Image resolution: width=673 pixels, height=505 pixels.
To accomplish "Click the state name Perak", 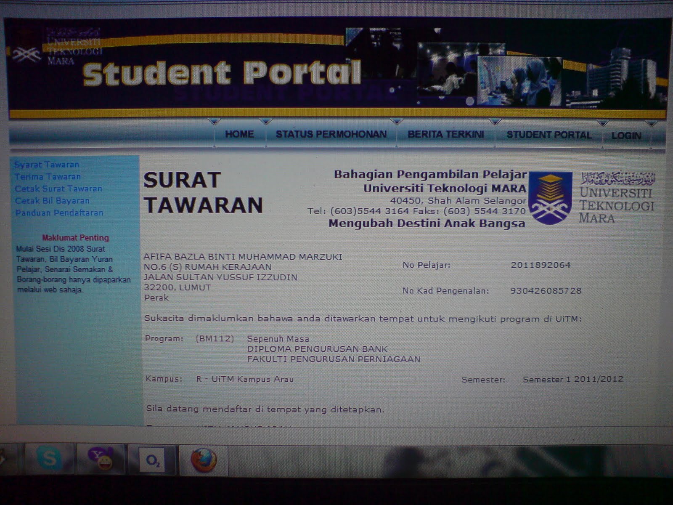I will [x=156, y=298].
